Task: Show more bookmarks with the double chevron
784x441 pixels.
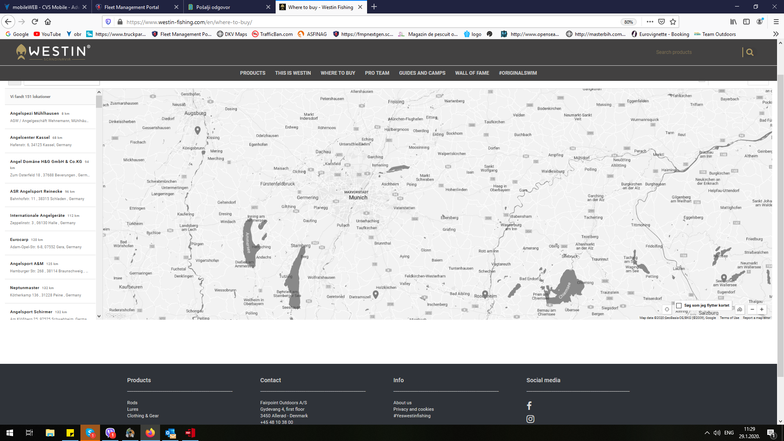Action: (x=776, y=34)
